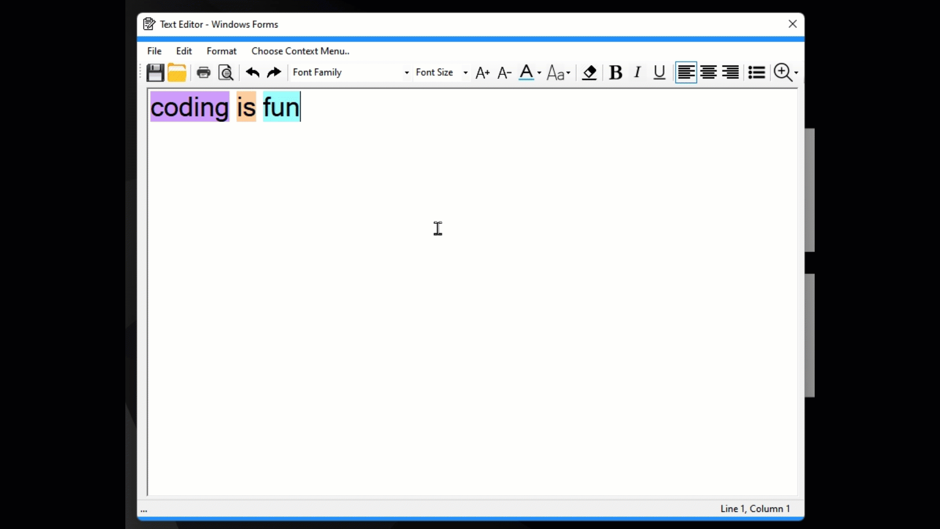Increase the font size
The image size is (940, 529).
click(482, 72)
